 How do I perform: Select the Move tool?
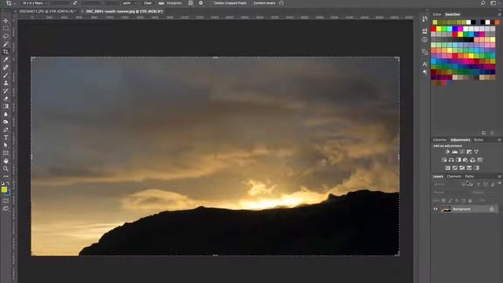tap(6, 21)
